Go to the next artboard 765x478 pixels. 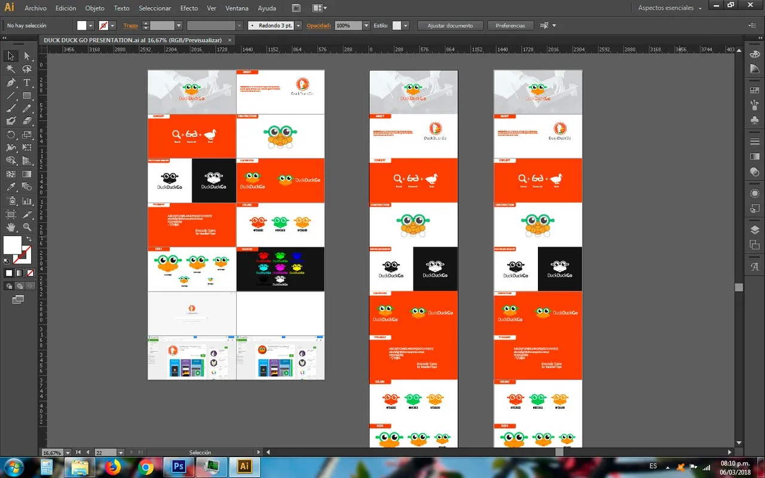(x=130, y=453)
